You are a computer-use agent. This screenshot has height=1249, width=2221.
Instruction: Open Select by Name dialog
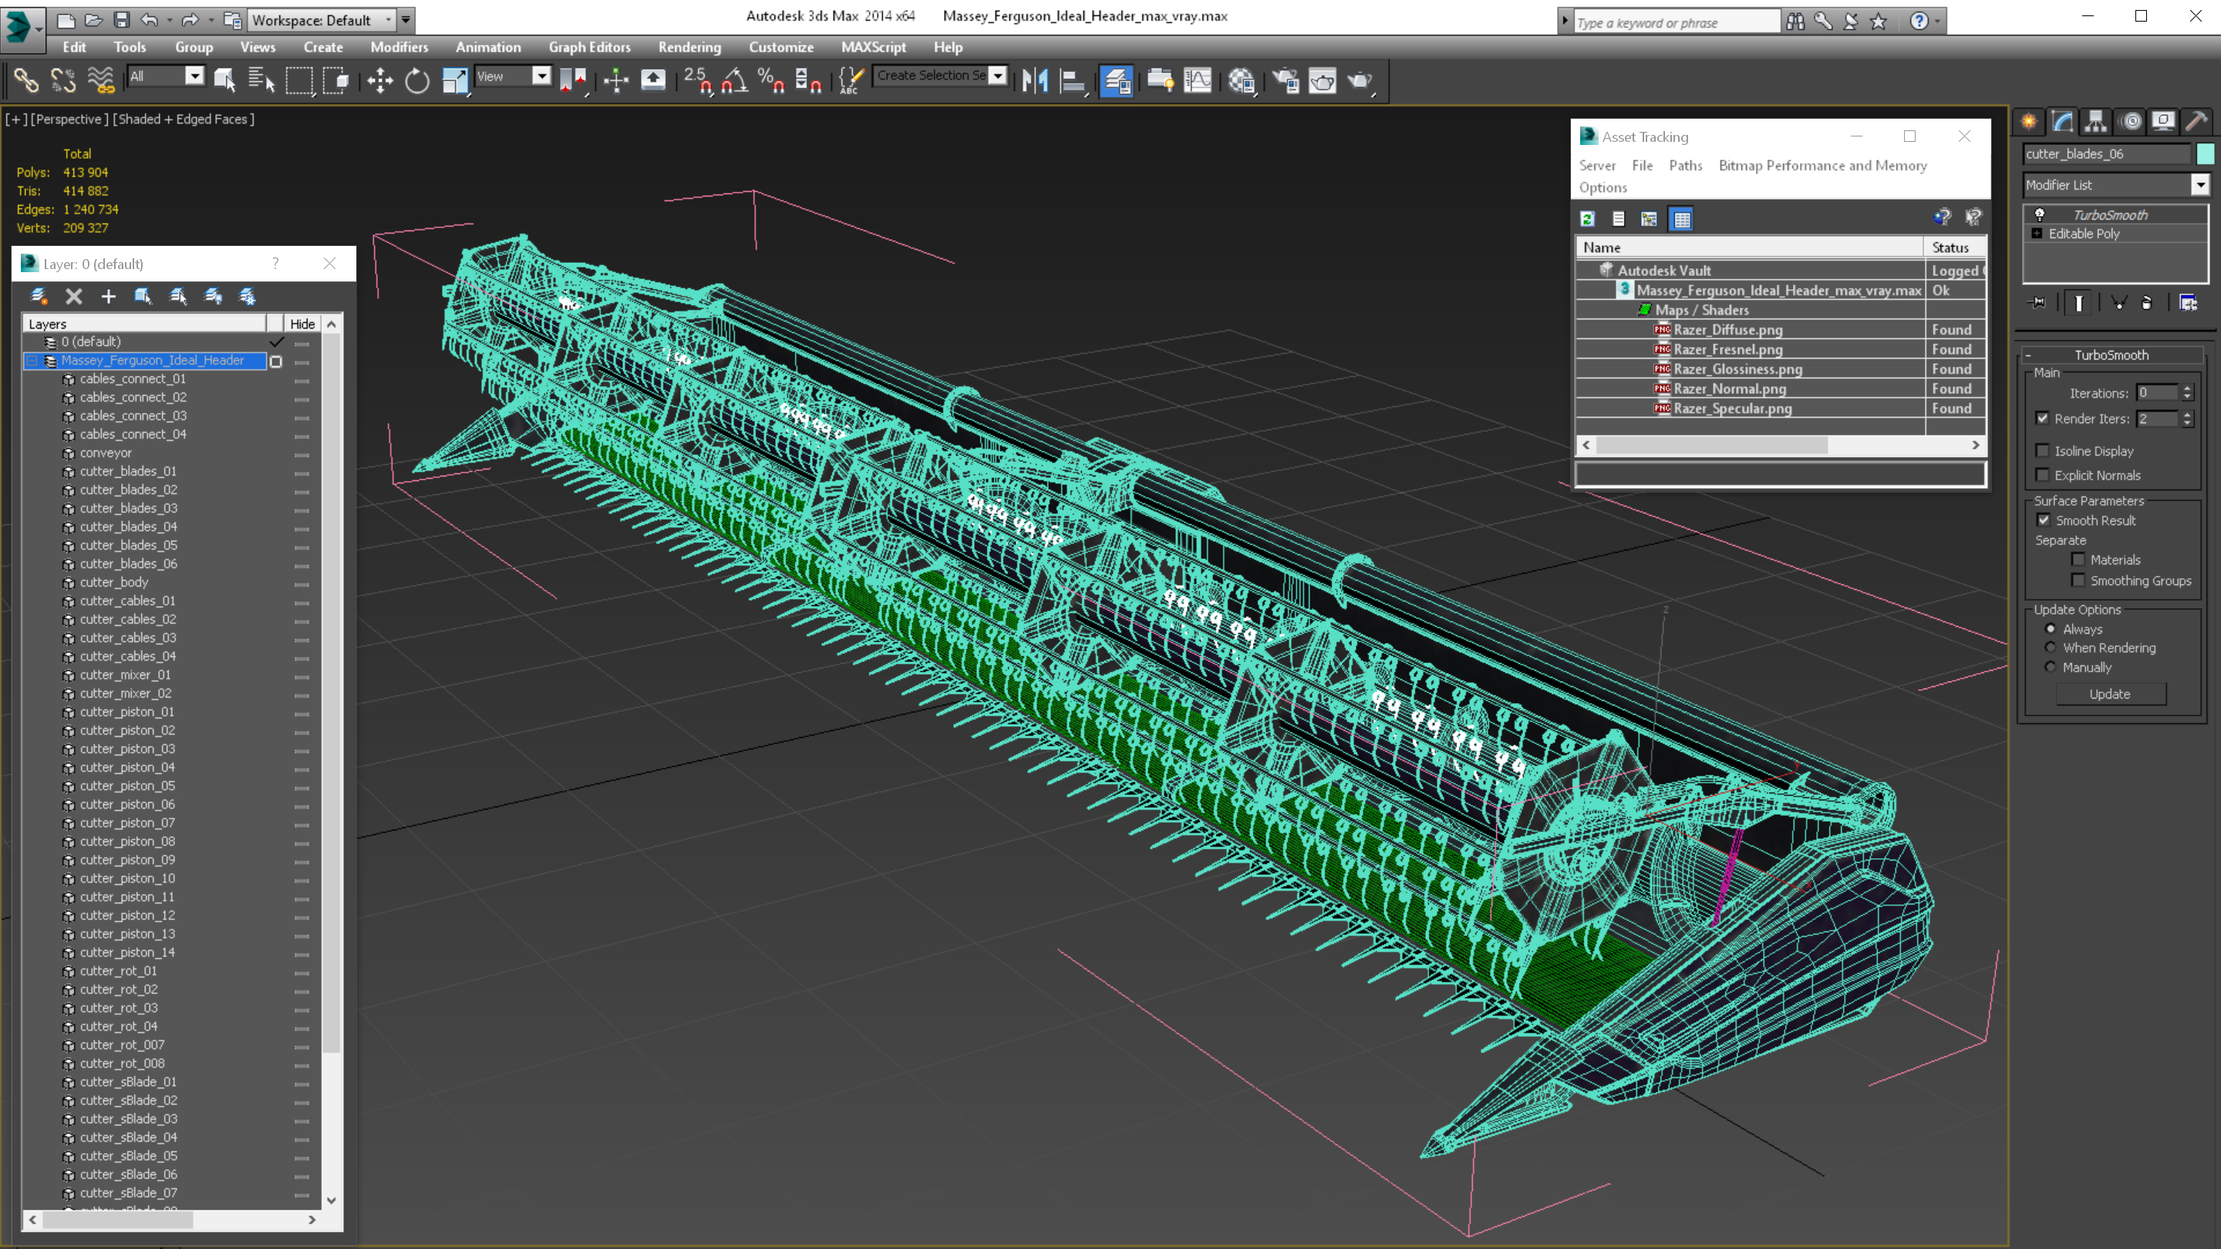[x=261, y=80]
